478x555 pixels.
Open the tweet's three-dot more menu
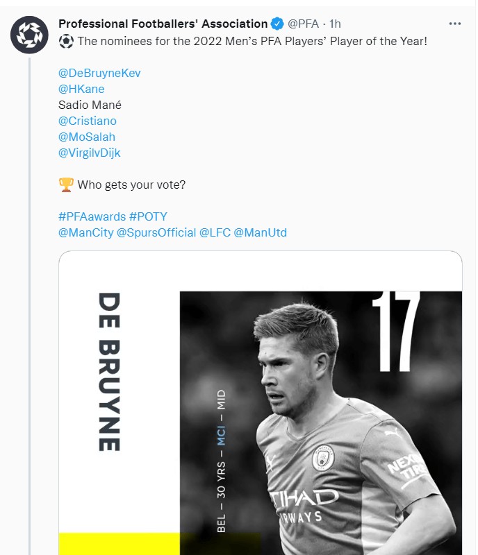pos(455,24)
